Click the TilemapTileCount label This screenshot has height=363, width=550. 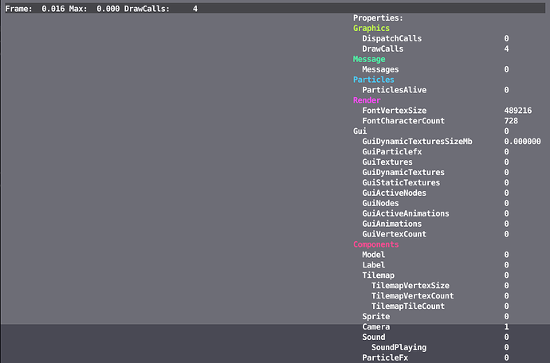pyautogui.click(x=407, y=306)
